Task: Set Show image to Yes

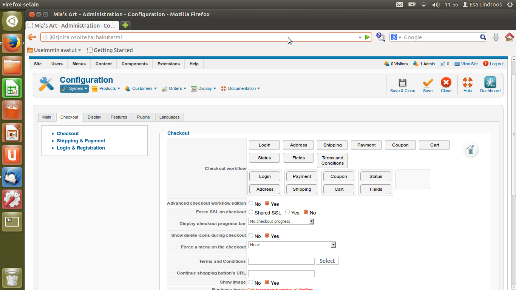Action: 267,282
